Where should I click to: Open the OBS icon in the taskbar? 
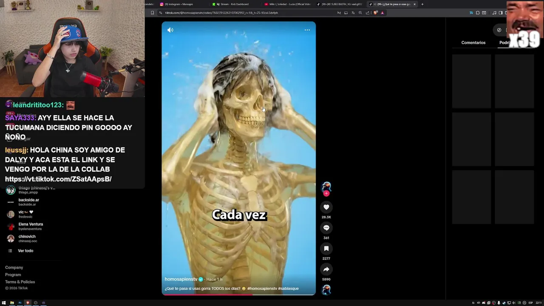click(x=36, y=303)
